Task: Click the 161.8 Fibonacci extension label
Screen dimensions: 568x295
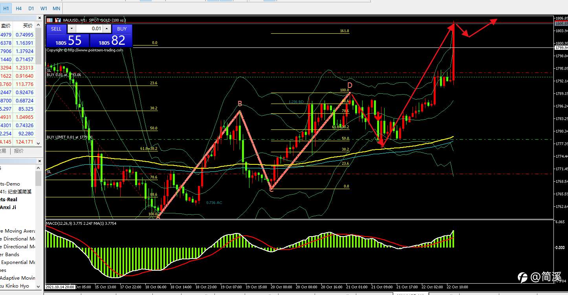Action: pyautogui.click(x=344, y=31)
